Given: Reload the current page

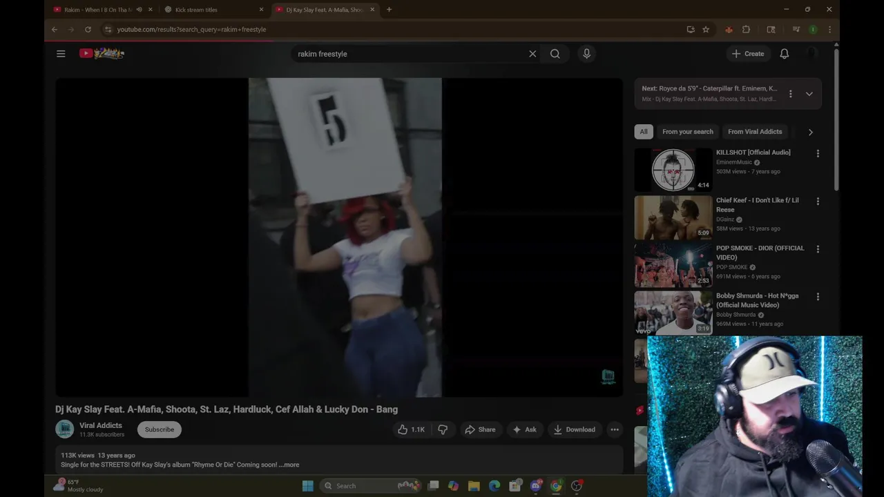Looking at the screenshot, I should [88, 30].
